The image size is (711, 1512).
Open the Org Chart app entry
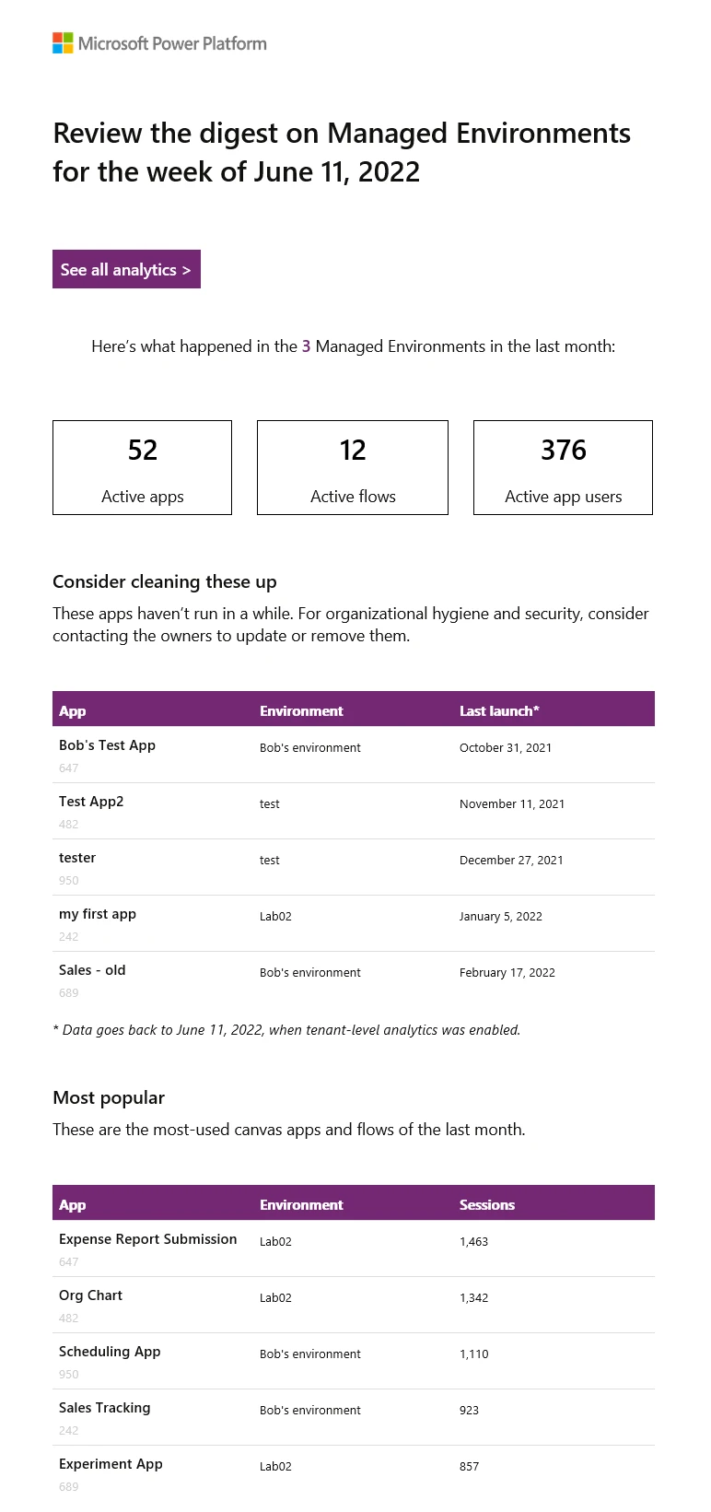pos(90,1295)
